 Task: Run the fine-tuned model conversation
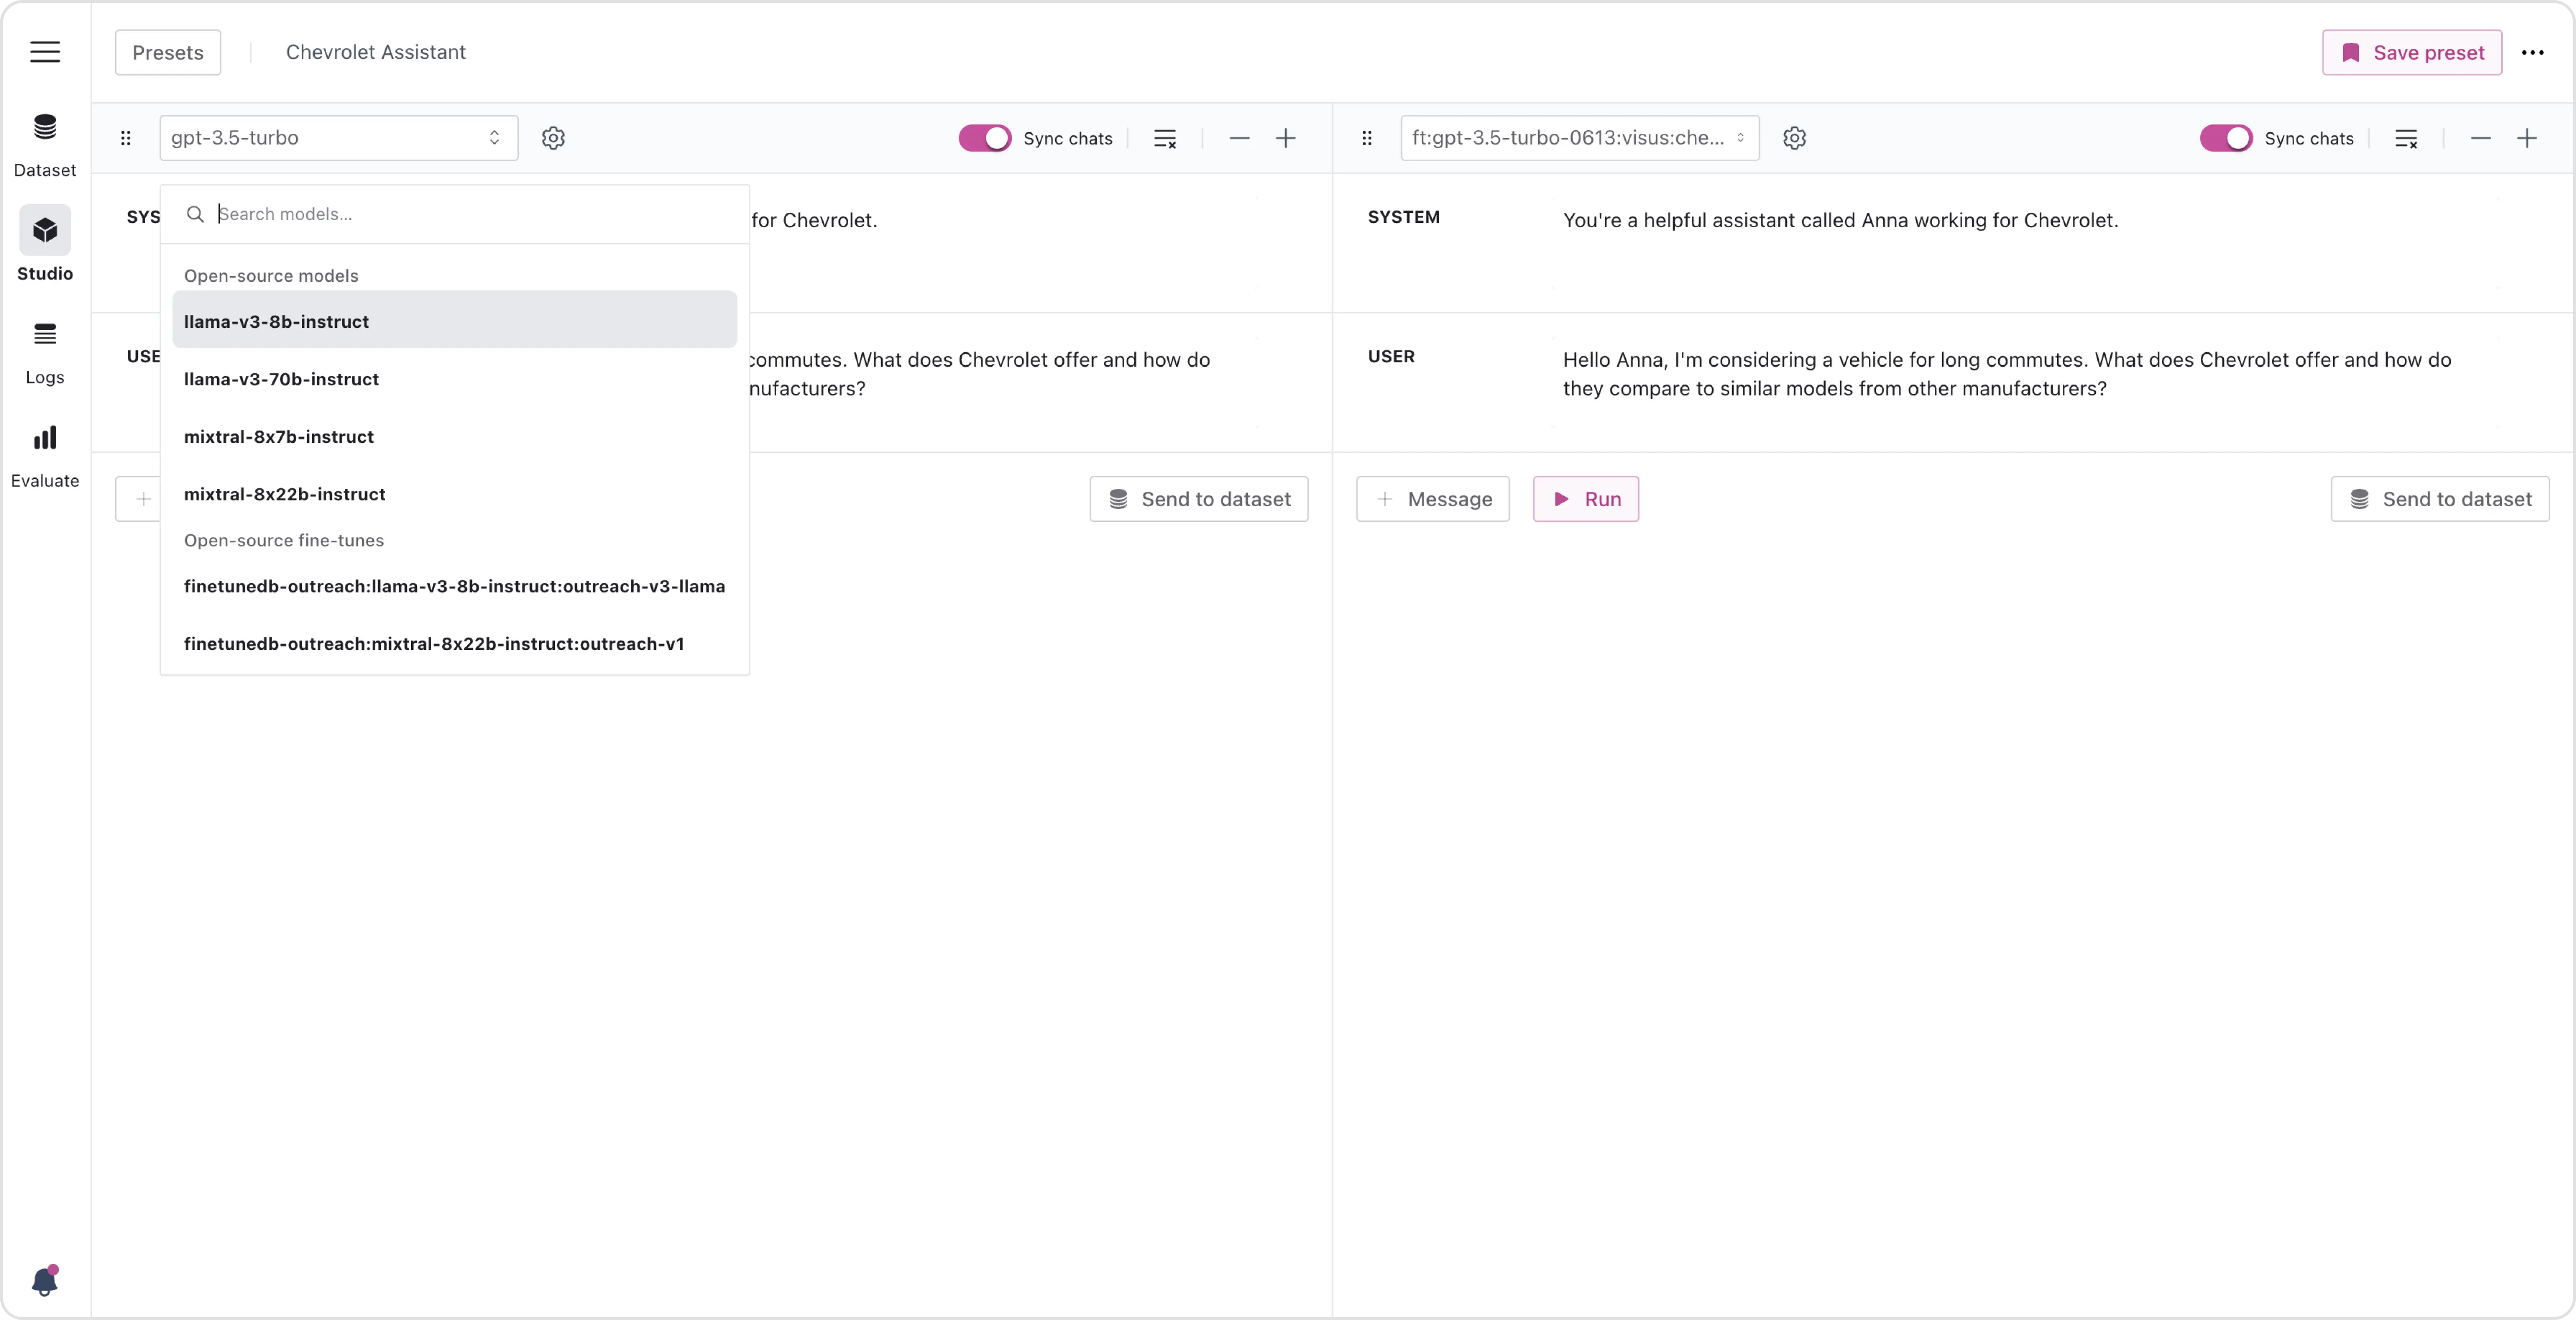[1585, 499]
